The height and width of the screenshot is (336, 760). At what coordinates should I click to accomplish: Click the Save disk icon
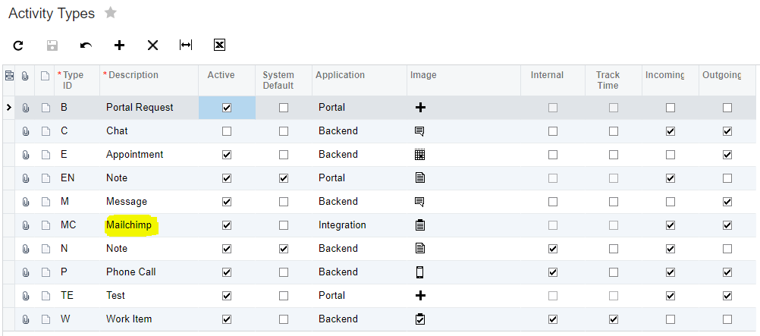pos(52,46)
